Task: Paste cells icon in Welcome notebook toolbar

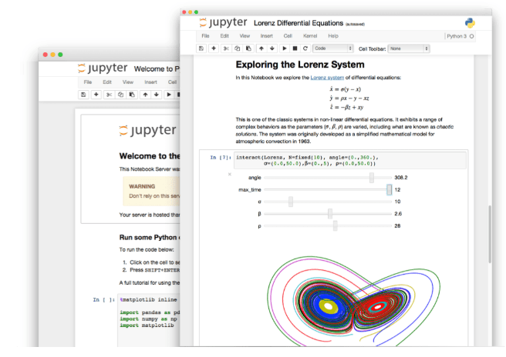Action: coord(132,95)
